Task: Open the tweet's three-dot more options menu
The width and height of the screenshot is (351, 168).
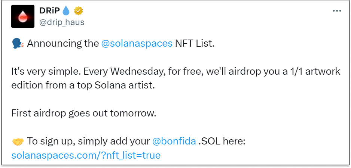Action: click(x=337, y=11)
